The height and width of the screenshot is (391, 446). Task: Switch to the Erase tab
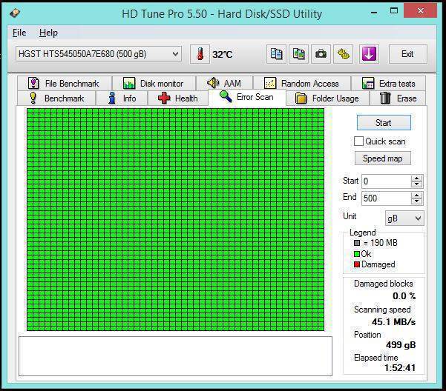tap(398, 98)
